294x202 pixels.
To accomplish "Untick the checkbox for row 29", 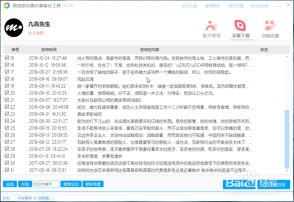I will pyautogui.click(x=7, y=156).
